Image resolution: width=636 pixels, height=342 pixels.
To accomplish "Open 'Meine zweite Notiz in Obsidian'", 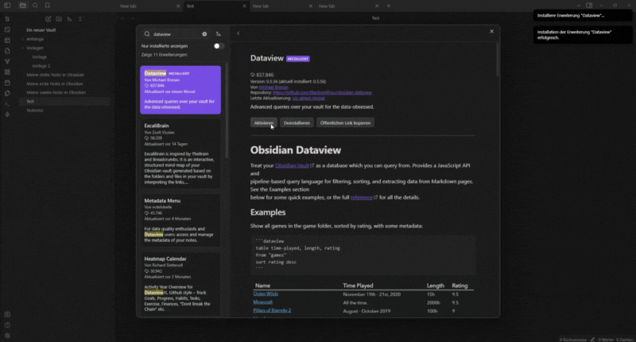I will [x=56, y=92].
